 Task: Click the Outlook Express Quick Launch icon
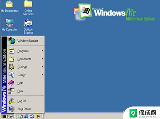pos(32,116)
